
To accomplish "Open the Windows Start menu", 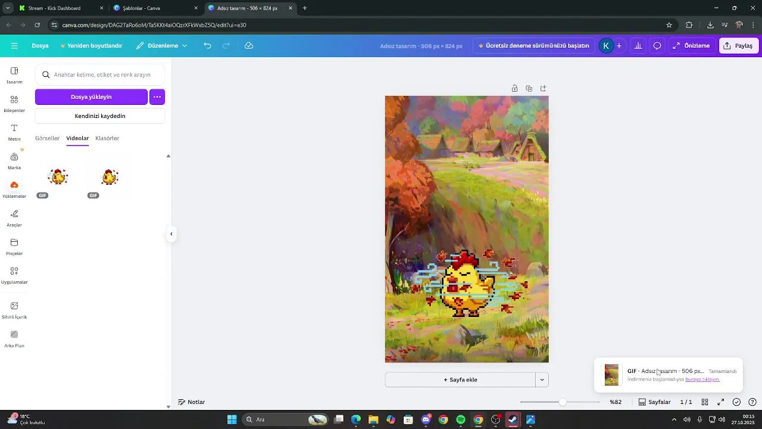I will tap(232, 419).
